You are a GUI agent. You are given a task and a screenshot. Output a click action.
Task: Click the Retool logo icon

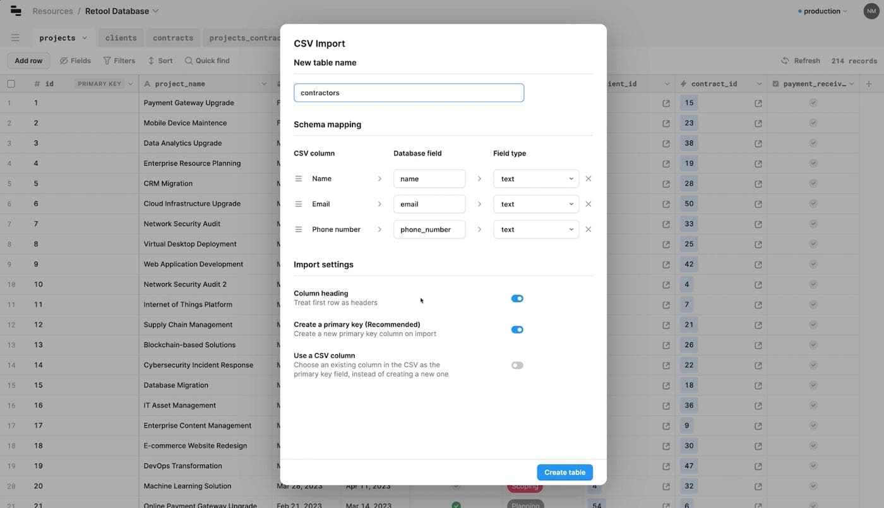click(x=16, y=11)
